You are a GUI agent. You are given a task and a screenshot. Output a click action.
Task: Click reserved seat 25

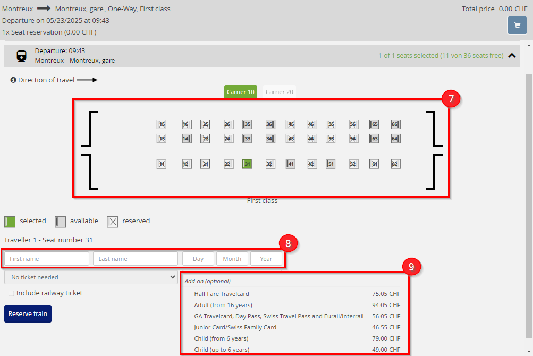(205, 124)
